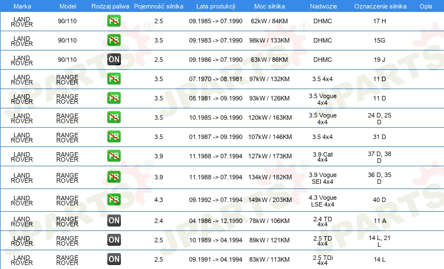Screen dimensions: 444x269
Task: Click the petrol icon in the 3.9 Cat 4x4 row
Action: pyautogui.click(x=114, y=155)
